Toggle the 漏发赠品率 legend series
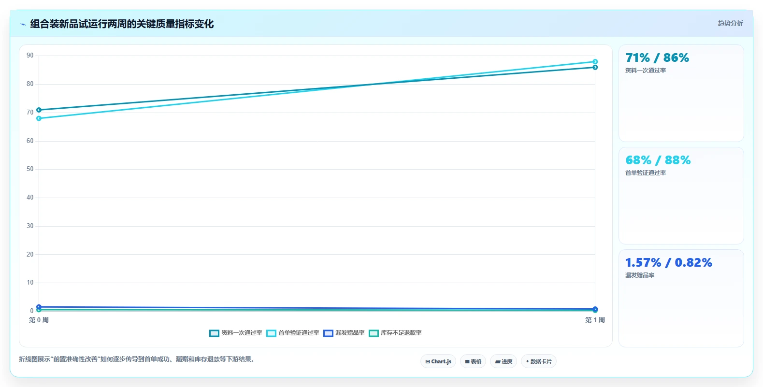Viewport: 763px width, 387px height. coord(344,333)
